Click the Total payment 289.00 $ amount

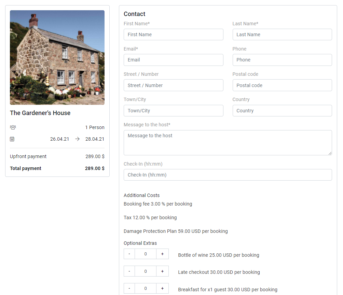tap(95, 168)
